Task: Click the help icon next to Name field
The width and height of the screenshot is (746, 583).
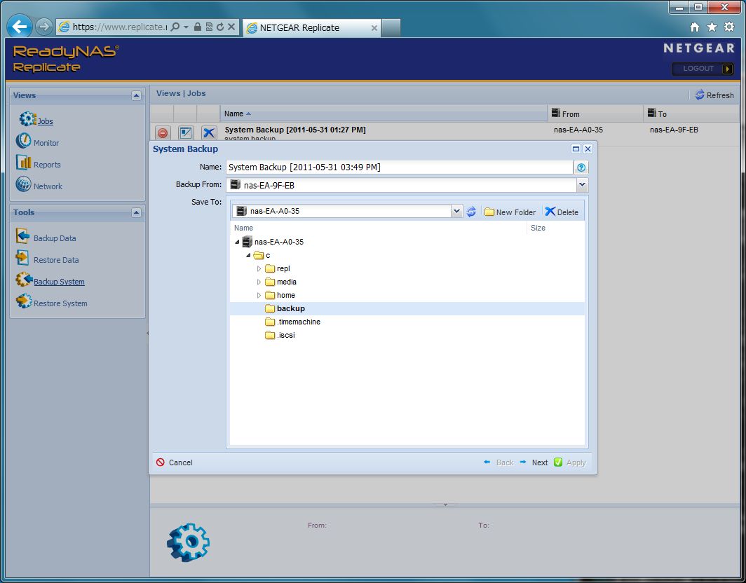Action: coord(581,167)
